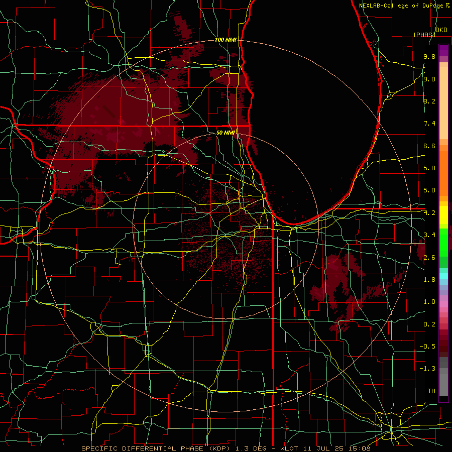The height and width of the screenshot is (452, 452).
Task: Click the 9.0 scale value
Action: tap(429, 79)
